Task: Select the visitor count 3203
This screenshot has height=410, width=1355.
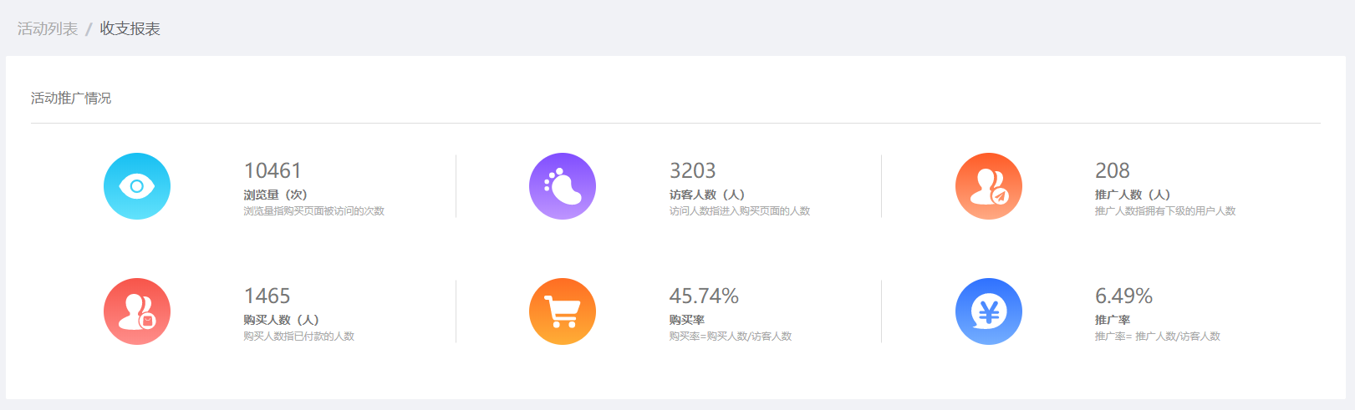Action: click(x=693, y=170)
